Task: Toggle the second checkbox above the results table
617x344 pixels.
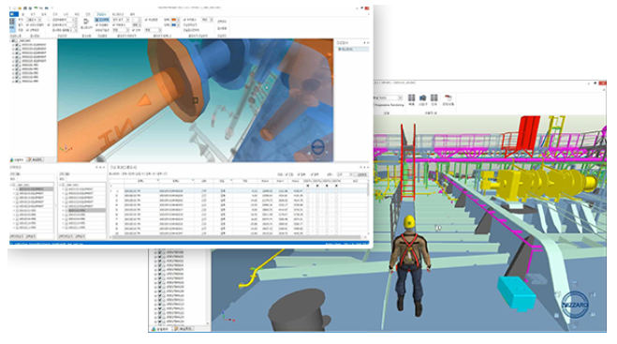Action: [x=300, y=174]
